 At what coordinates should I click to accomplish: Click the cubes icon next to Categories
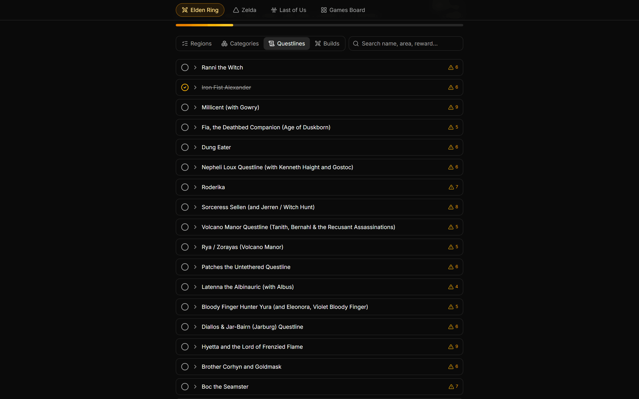pos(224,44)
